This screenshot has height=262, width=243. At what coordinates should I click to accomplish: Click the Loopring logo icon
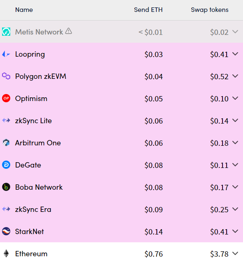coord(6,54)
